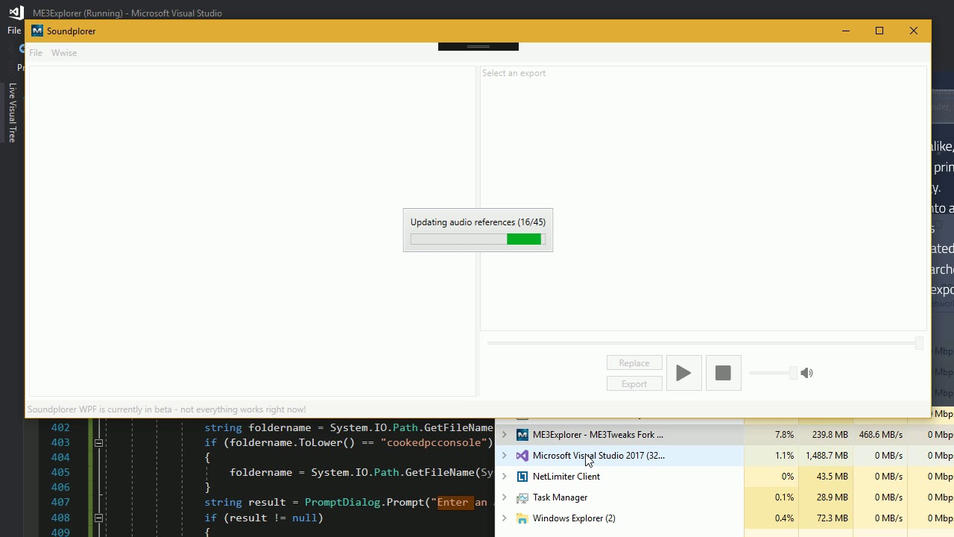Click the 468.6 MB/s disk value
954x537 pixels.
881,435
